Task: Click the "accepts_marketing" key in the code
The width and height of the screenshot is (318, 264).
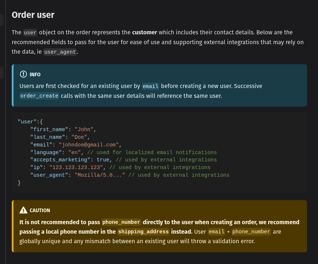Action: click(60, 160)
